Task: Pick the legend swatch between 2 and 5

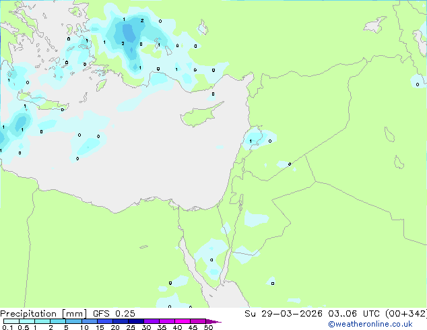Action: click(x=58, y=321)
